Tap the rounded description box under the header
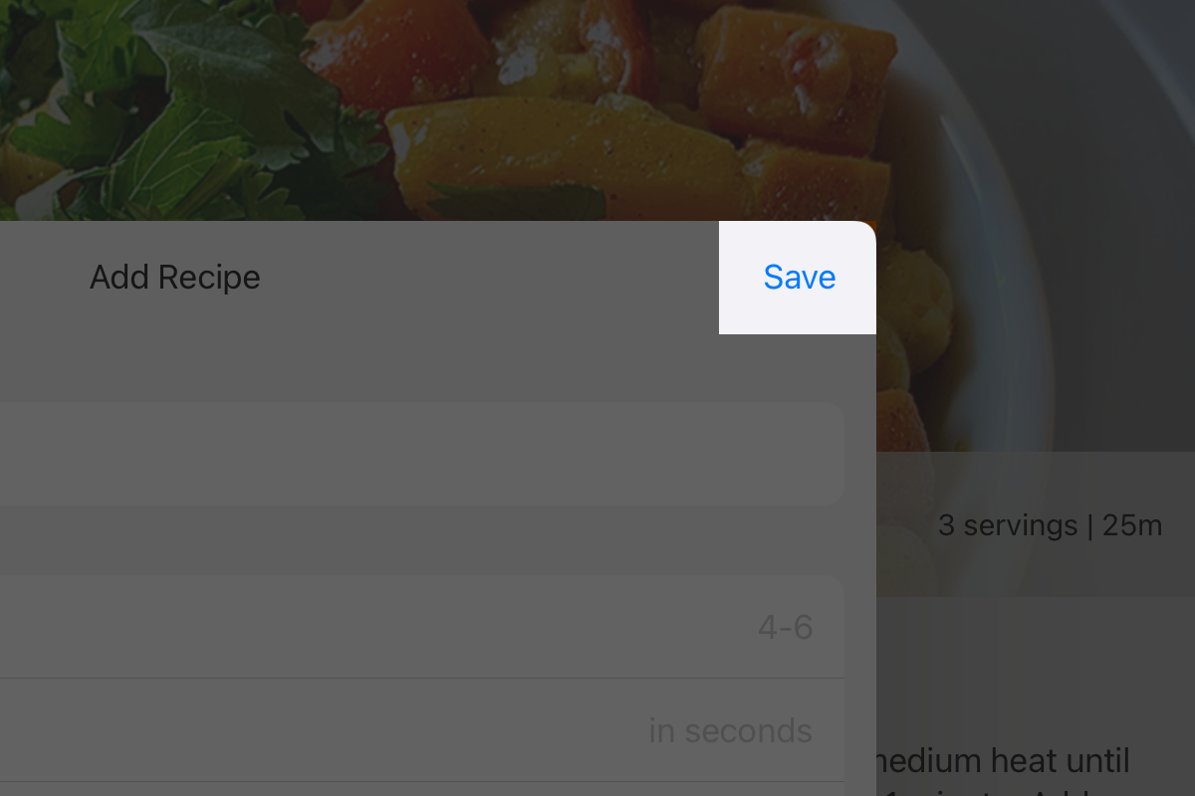The width and height of the screenshot is (1195, 796). [x=418, y=453]
